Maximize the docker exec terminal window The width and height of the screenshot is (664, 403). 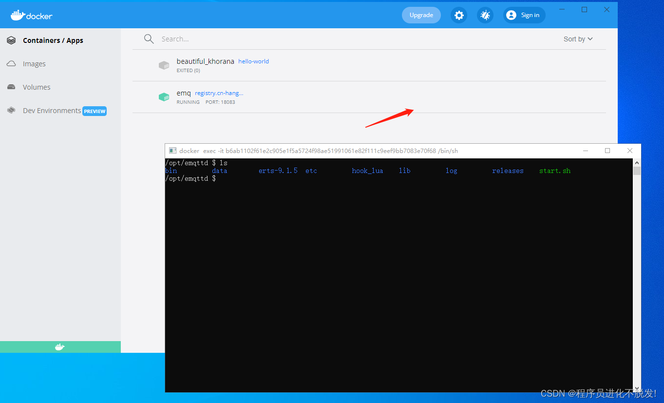607,151
